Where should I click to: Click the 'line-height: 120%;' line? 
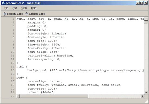tap(44, 45)
